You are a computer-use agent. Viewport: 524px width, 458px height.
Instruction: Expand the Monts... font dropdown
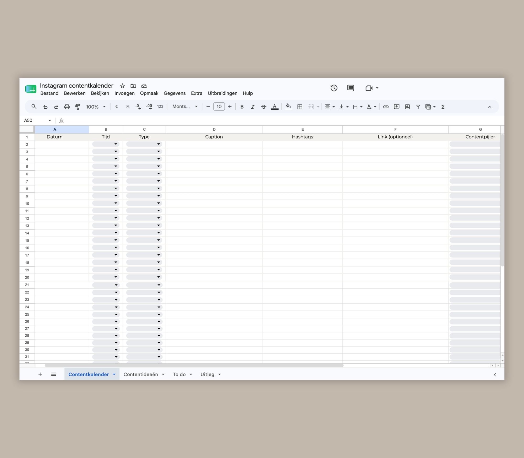[185, 107]
